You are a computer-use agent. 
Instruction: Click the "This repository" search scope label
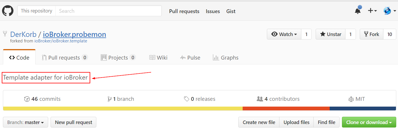(37, 11)
